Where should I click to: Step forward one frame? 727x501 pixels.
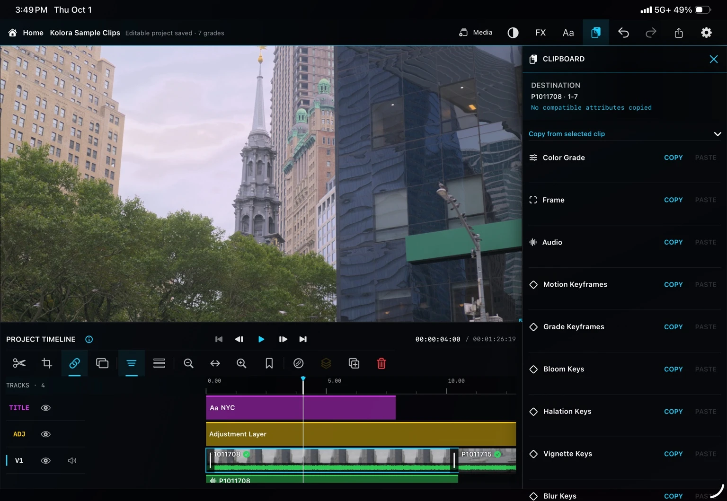click(x=283, y=339)
